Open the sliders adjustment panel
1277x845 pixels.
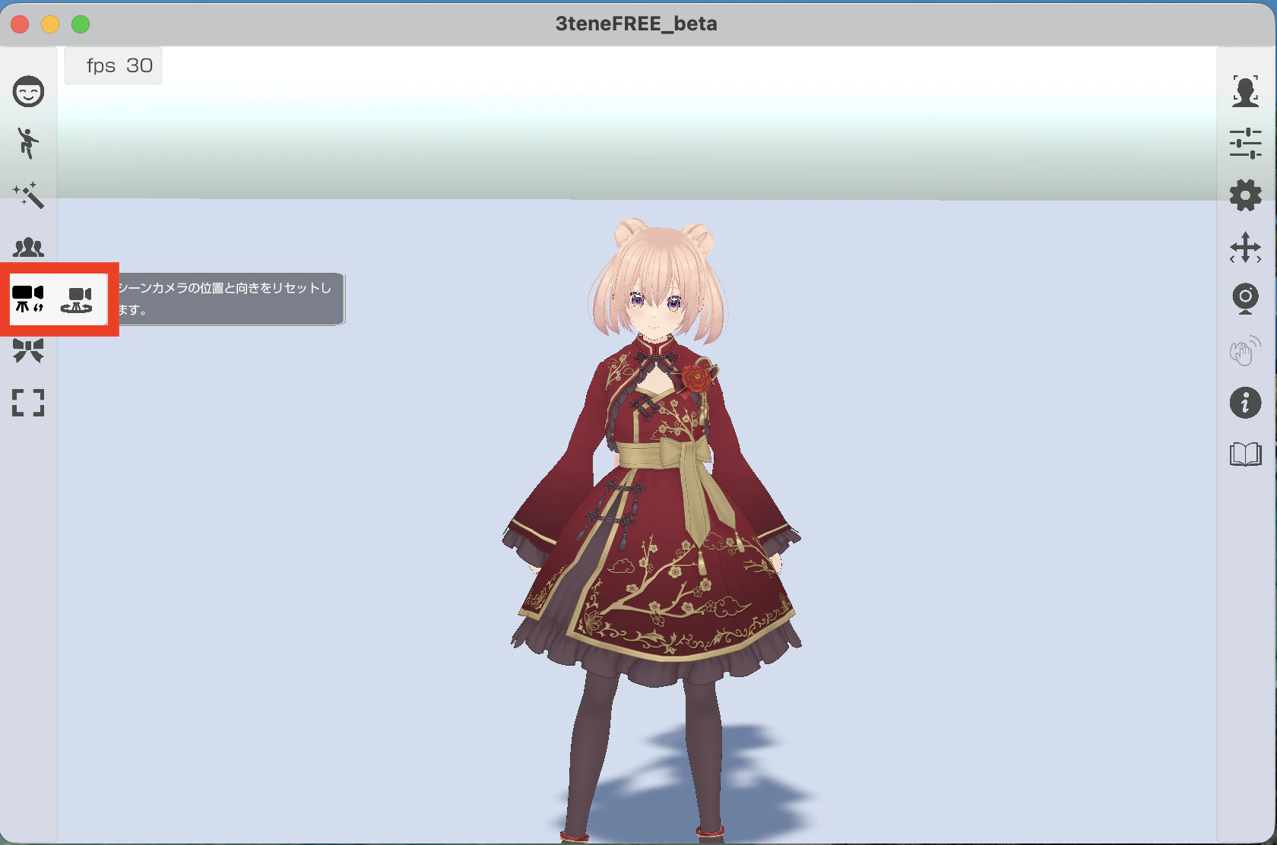[x=1245, y=144]
